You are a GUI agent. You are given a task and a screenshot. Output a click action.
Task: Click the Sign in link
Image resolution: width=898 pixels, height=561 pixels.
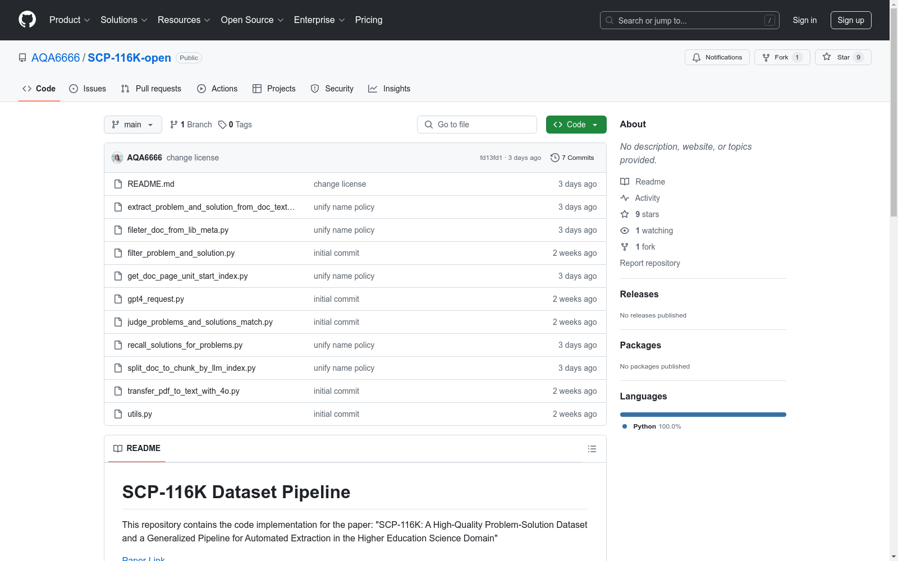coord(805,20)
